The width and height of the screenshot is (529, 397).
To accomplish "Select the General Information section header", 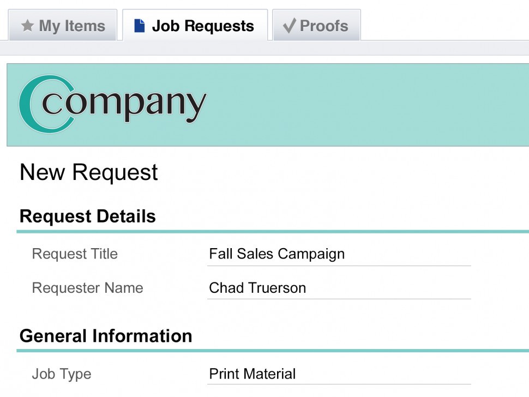I will point(106,336).
